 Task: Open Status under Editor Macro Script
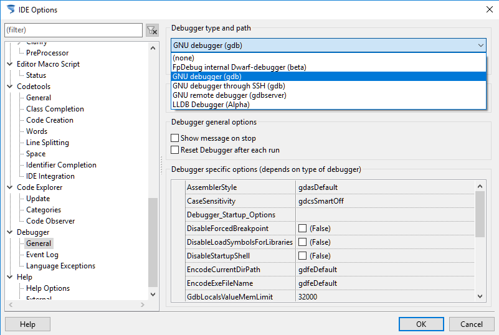(36, 75)
